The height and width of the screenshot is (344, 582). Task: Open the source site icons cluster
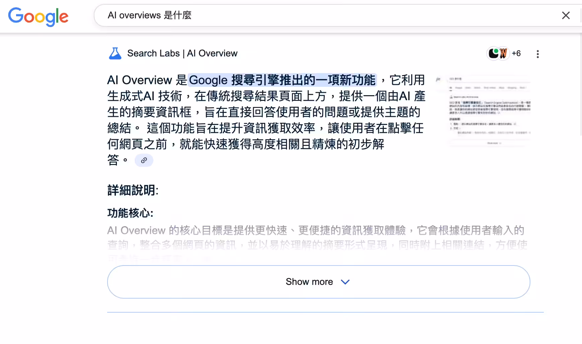pos(498,53)
